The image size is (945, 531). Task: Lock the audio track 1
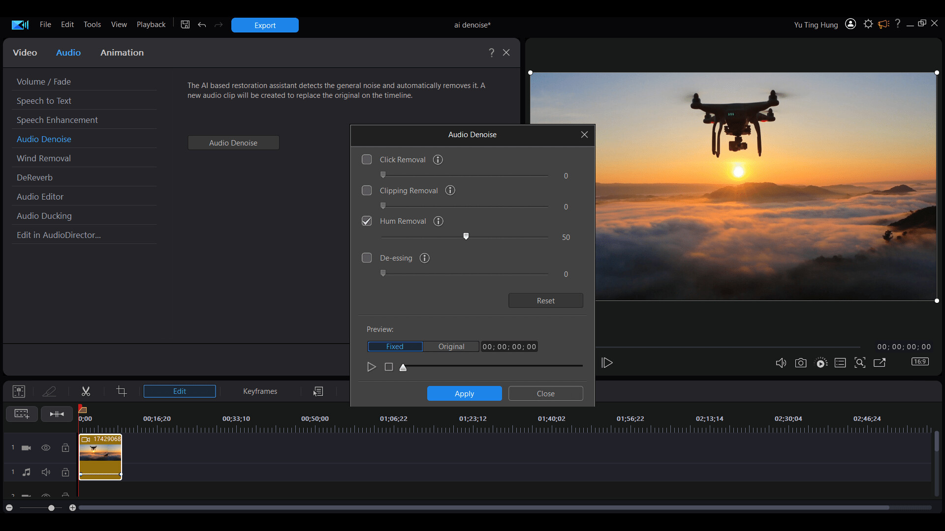pyautogui.click(x=65, y=472)
